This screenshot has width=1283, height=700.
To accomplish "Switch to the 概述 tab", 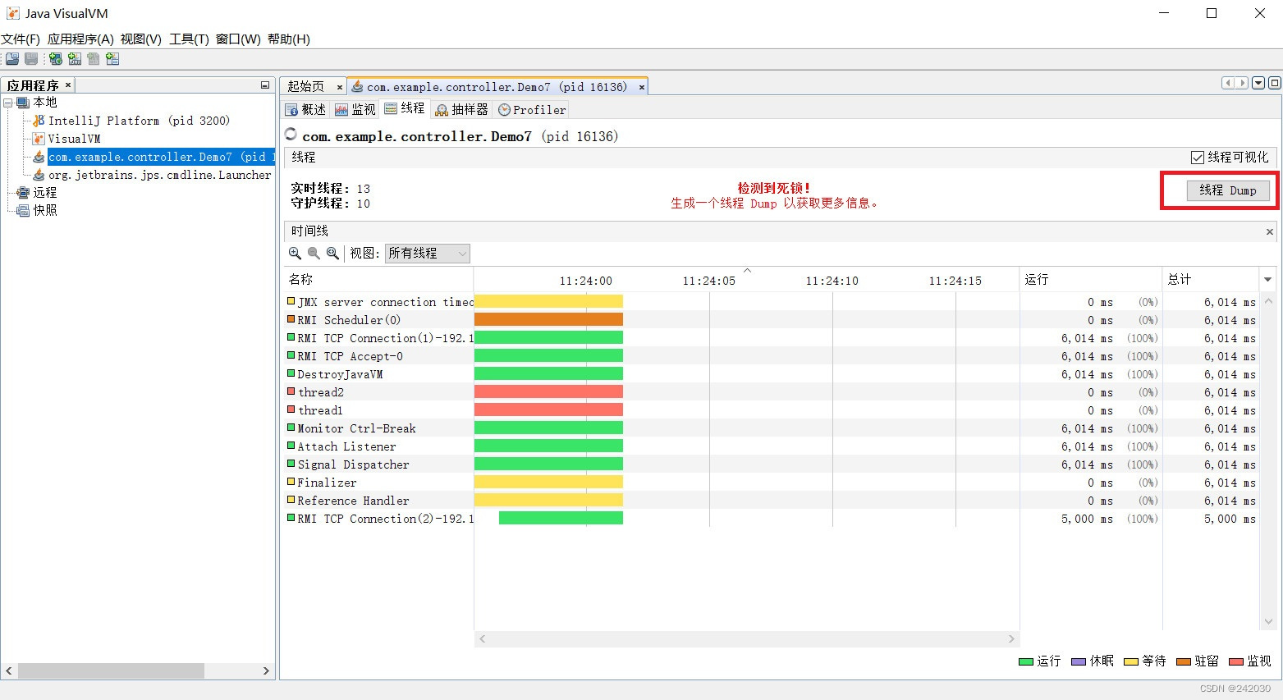I will coord(305,109).
